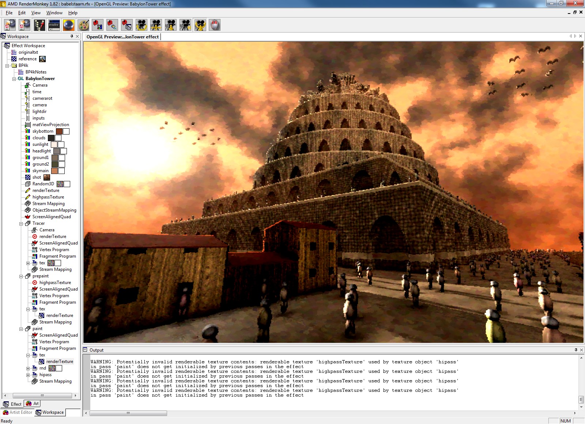This screenshot has height=424, width=585.
Task: Click the first ATI sphere toolbar icon
Action: coord(10,25)
